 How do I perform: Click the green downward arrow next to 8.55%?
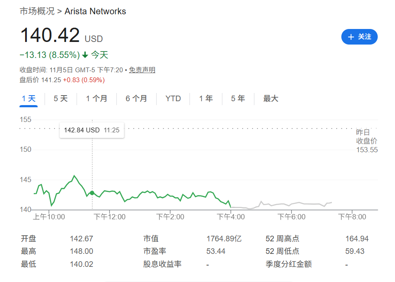[85, 55]
